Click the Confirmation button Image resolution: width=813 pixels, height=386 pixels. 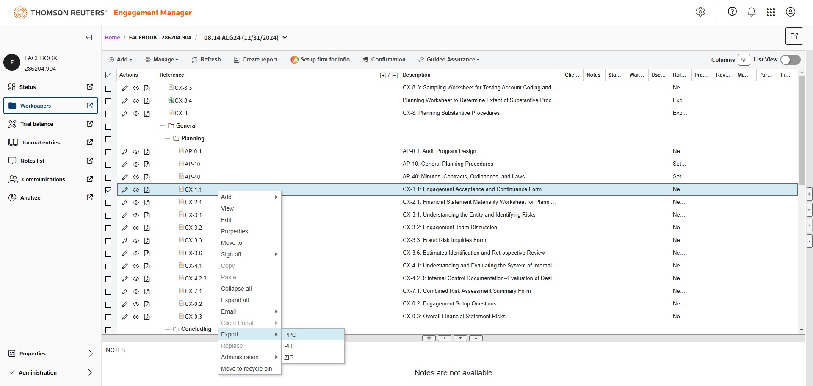(x=384, y=60)
